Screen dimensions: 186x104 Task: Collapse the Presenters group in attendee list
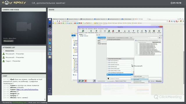3,51
